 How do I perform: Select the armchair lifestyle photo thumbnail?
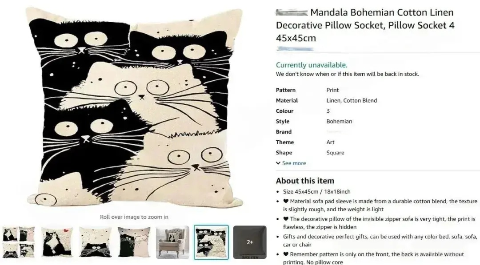[x=172, y=242]
